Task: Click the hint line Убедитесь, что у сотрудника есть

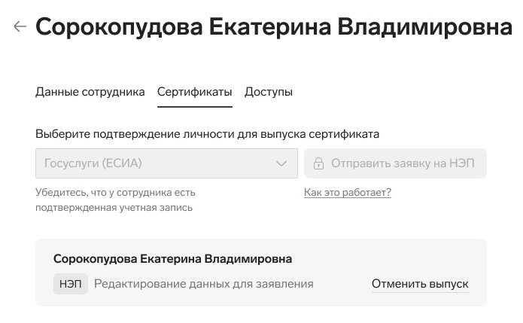Action: pyautogui.click(x=115, y=193)
